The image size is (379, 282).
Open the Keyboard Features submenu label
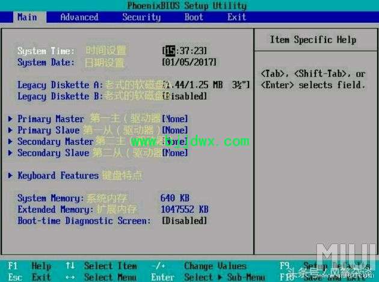point(58,176)
